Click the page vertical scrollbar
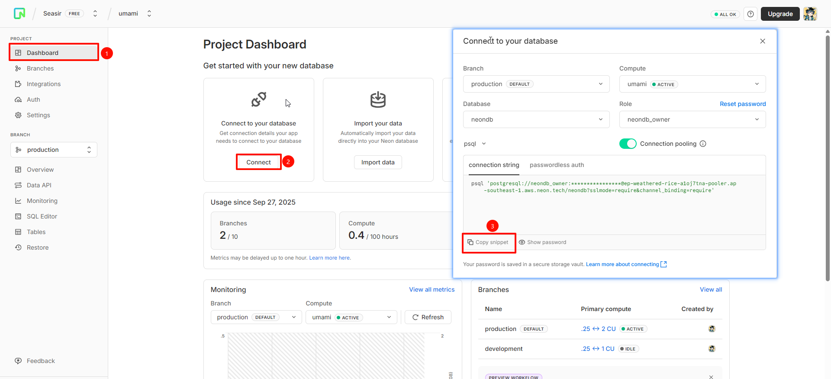Image resolution: width=831 pixels, height=379 pixels. (x=828, y=156)
